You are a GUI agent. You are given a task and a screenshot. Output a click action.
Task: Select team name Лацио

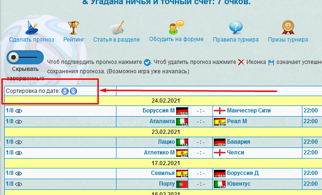click(166, 142)
